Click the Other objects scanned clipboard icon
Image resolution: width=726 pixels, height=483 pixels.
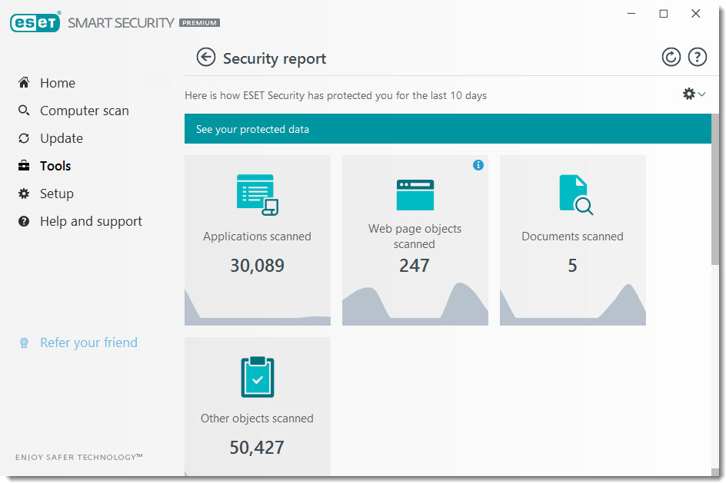pos(258,377)
